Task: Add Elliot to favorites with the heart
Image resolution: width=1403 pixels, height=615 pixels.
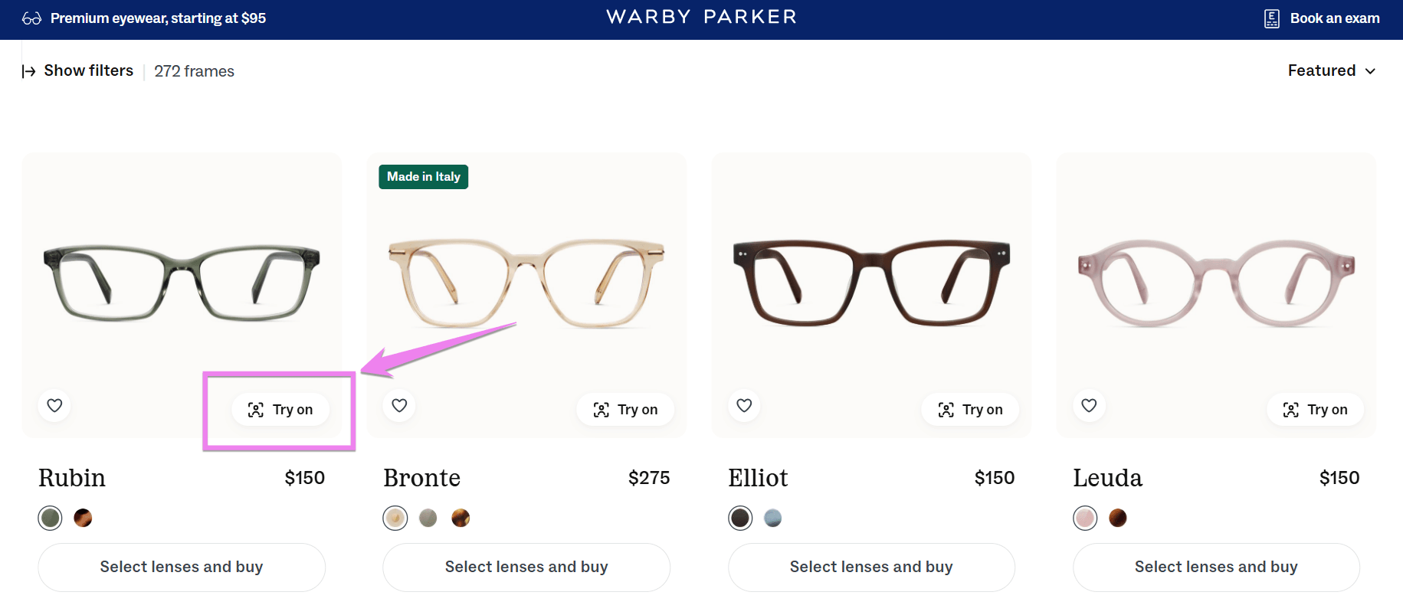Action: 743,405
